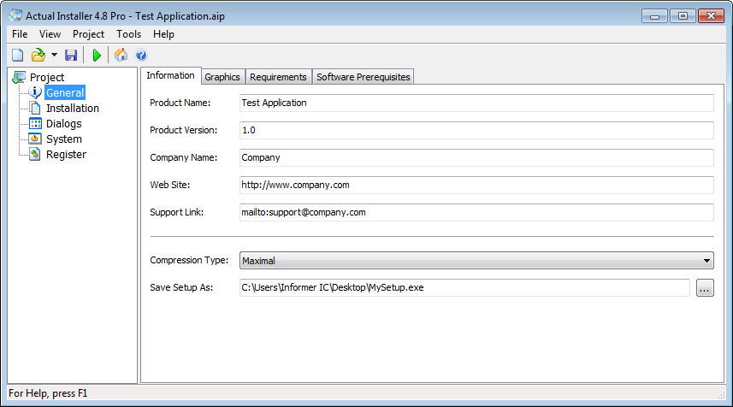Click the Product Version input field
This screenshot has height=407, width=733.
(x=476, y=130)
